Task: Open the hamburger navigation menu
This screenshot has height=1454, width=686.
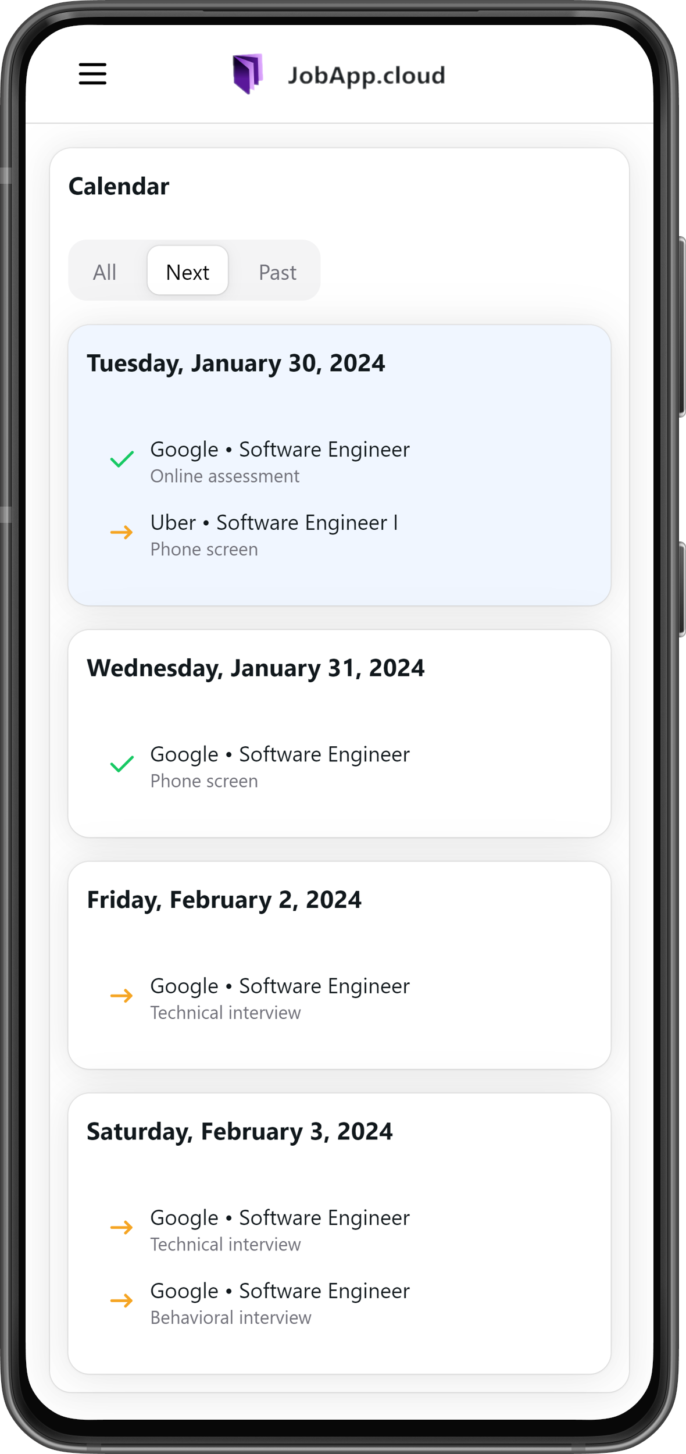Action: pos(91,74)
